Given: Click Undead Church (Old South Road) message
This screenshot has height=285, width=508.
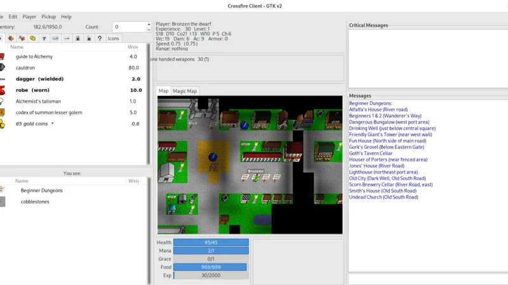Looking at the screenshot, I should pos(384,197).
